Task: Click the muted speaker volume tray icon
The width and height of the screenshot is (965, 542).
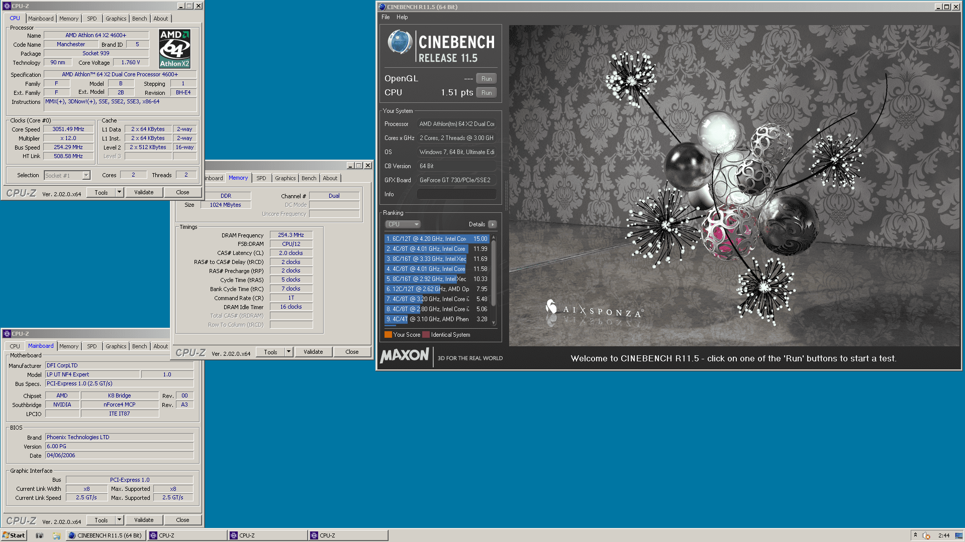Action: point(926,535)
